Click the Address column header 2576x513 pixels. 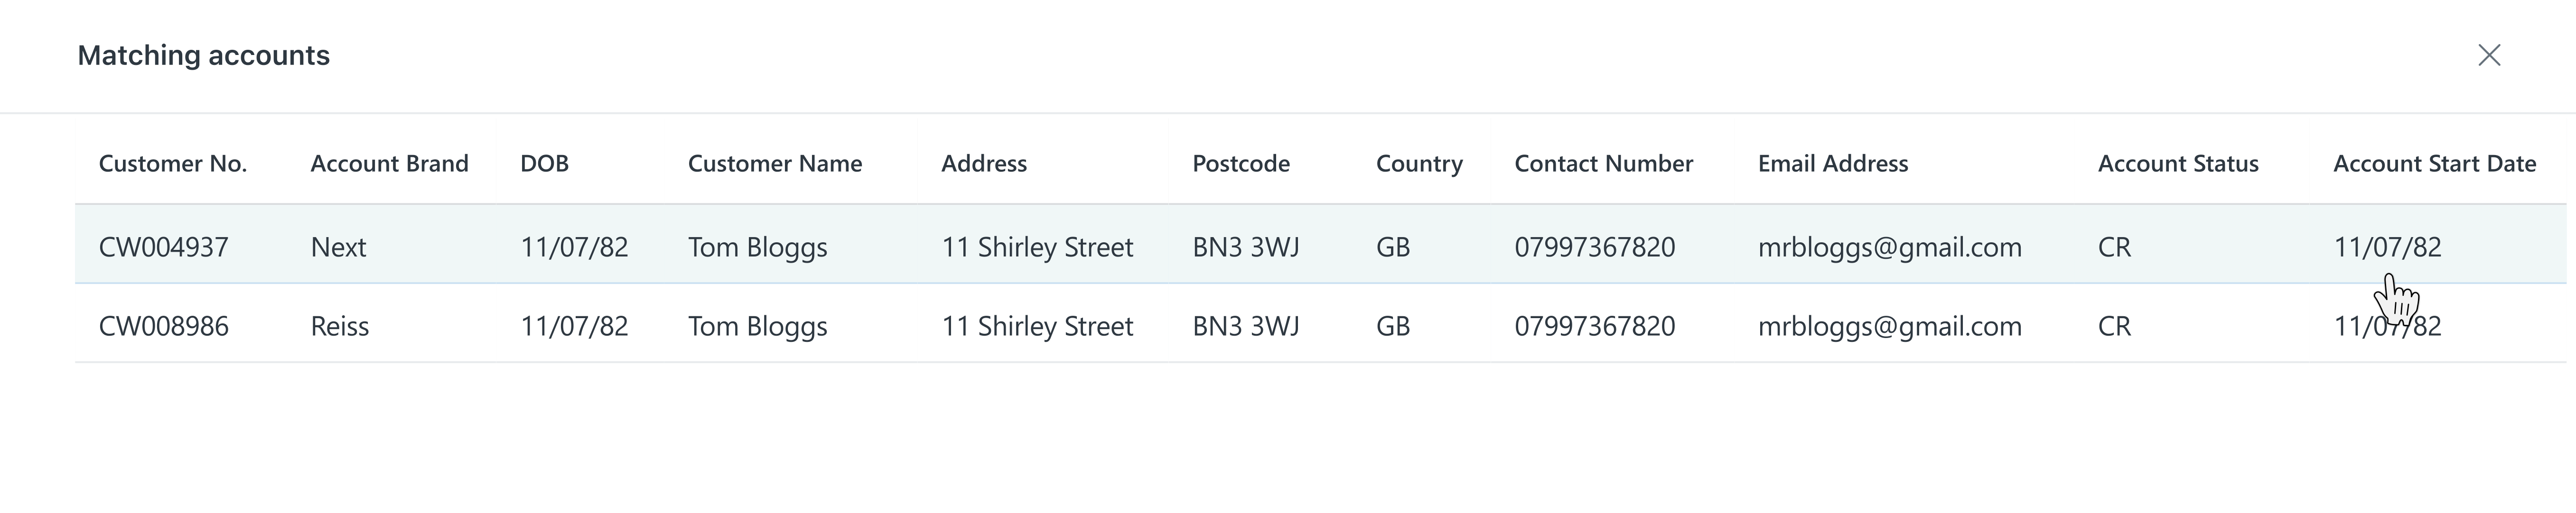[x=983, y=164]
